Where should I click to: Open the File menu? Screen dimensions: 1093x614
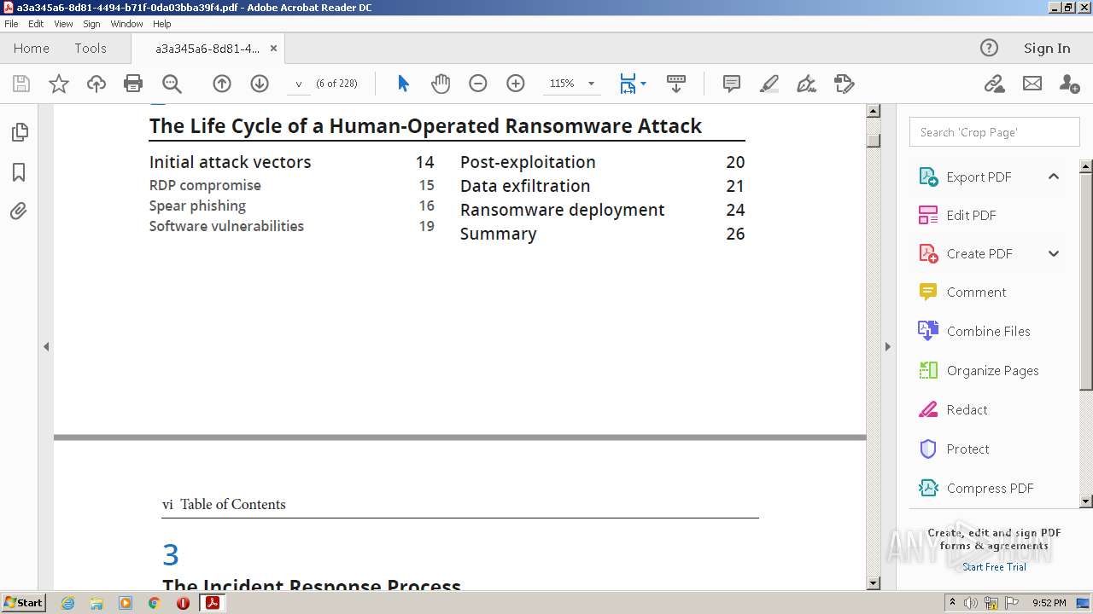[11, 24]
